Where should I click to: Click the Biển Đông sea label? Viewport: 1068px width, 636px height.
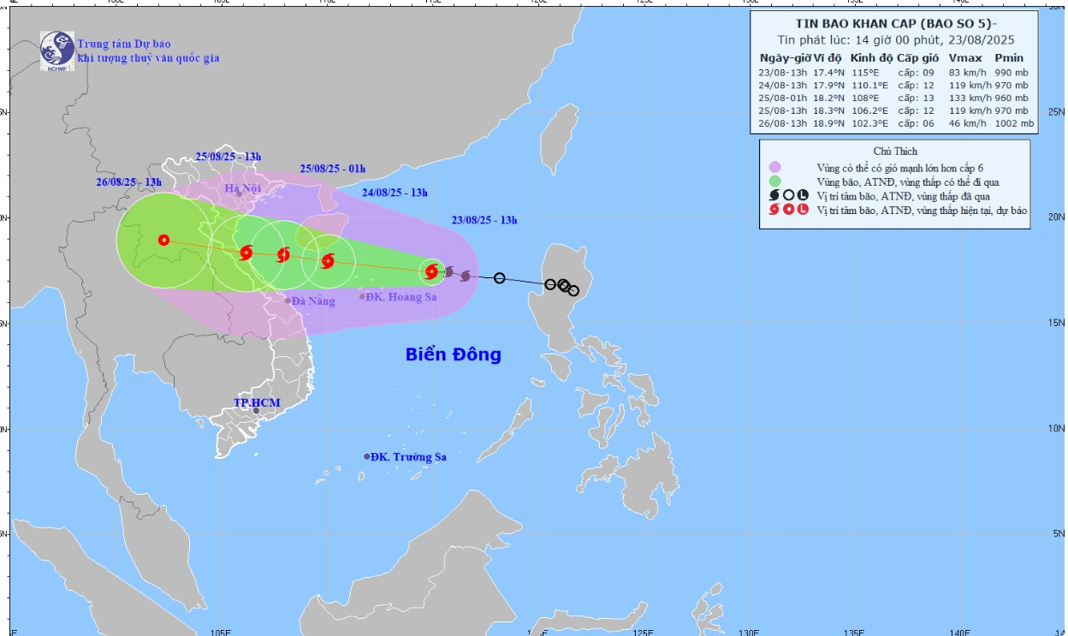point(453,354)
